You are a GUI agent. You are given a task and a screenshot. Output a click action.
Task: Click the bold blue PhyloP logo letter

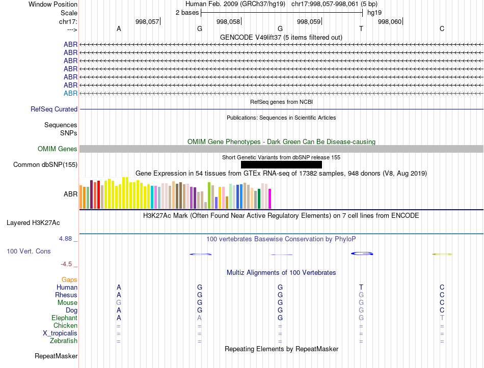[362, 253]
